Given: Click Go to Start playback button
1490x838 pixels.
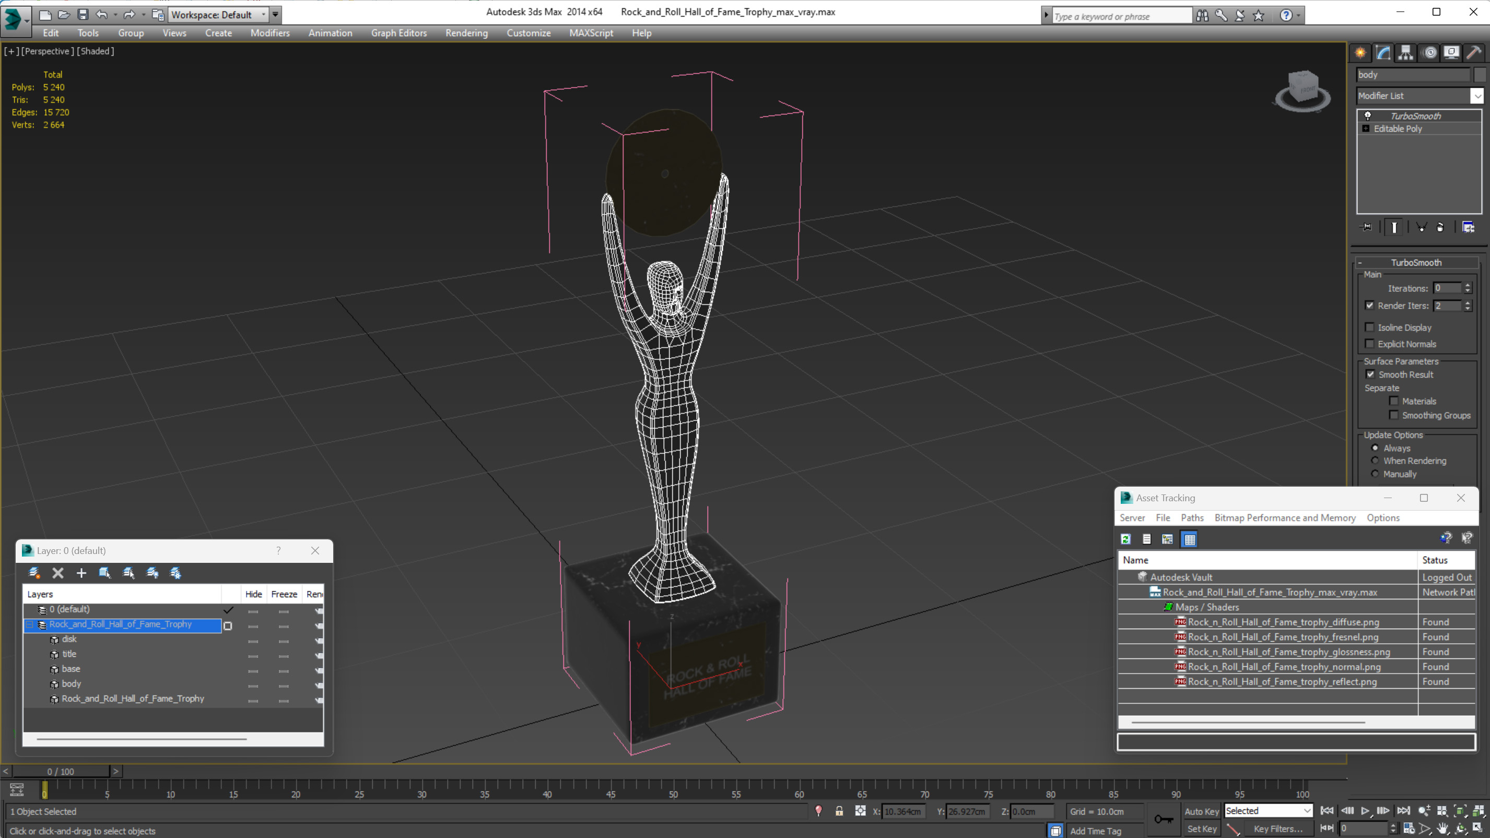Looking at the screenshot, I should pyautogui.click(x=1327, y=811).
